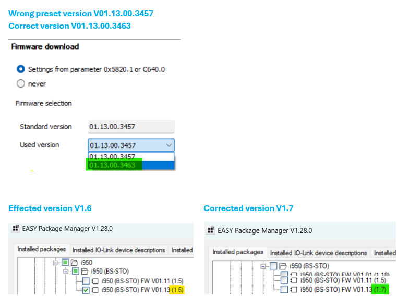Click i950 (BS-STO) folder icon in left window
The image size is (397, 296).
tap(85, 272)
